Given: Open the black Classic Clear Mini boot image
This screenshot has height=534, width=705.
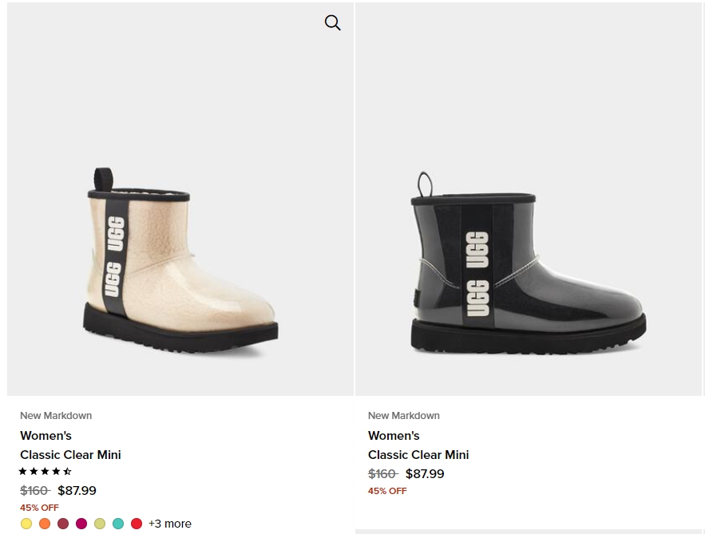Looking at the screenshot, I should tap(529, 199).
